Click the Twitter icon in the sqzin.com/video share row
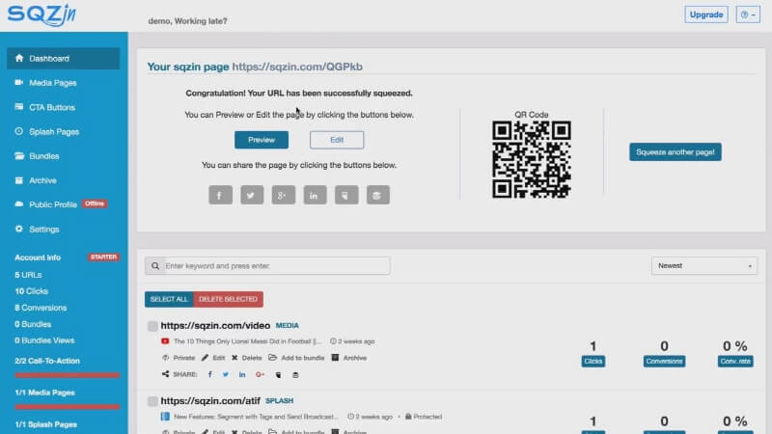Image resolution: width=772 pixels, height=434 pixels. click(226, 374)
